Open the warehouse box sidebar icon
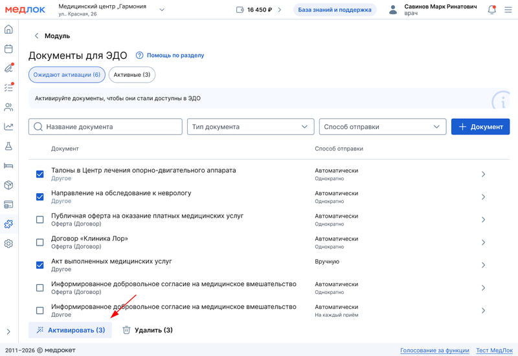 click(8, 185)
